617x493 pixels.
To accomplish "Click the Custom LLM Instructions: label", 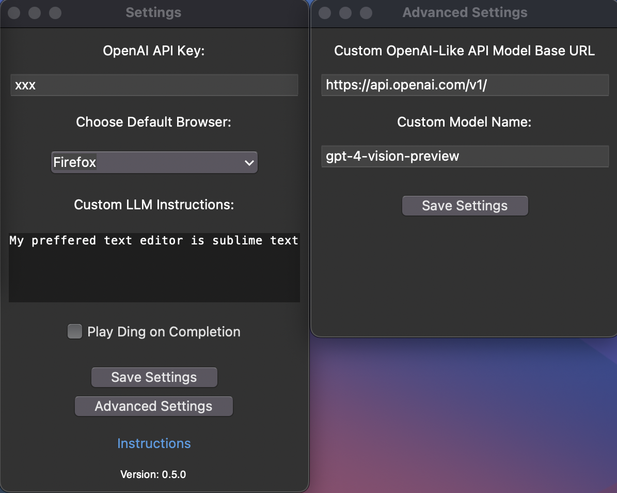I will click(154, 205).
